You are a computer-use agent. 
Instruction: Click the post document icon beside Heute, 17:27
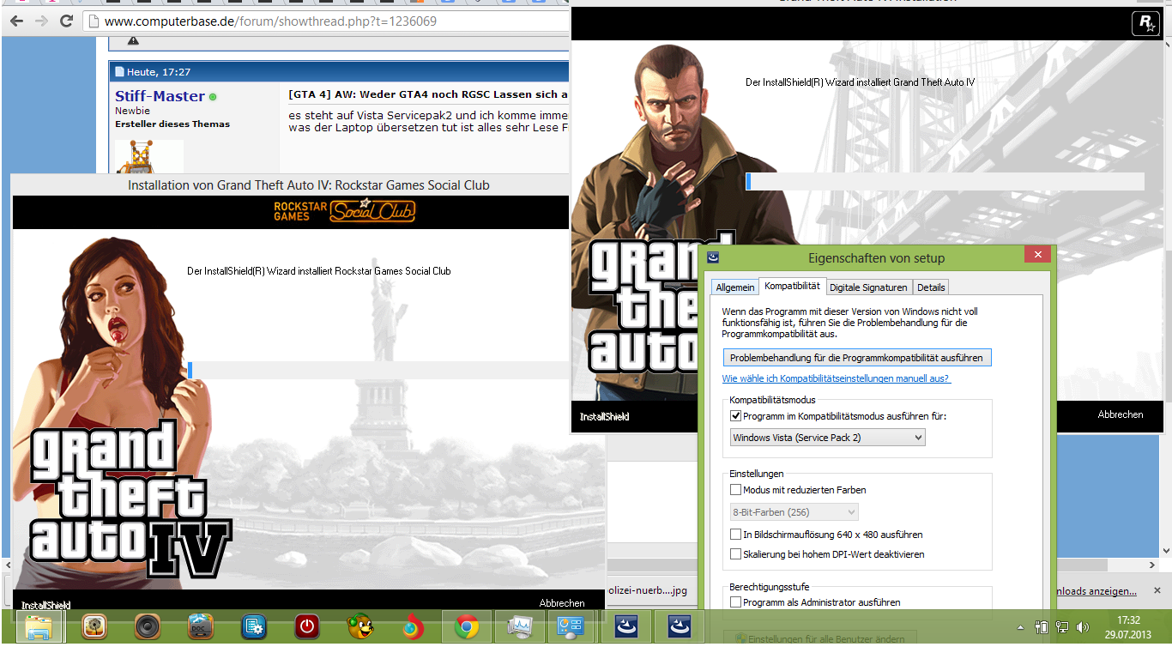120,72
